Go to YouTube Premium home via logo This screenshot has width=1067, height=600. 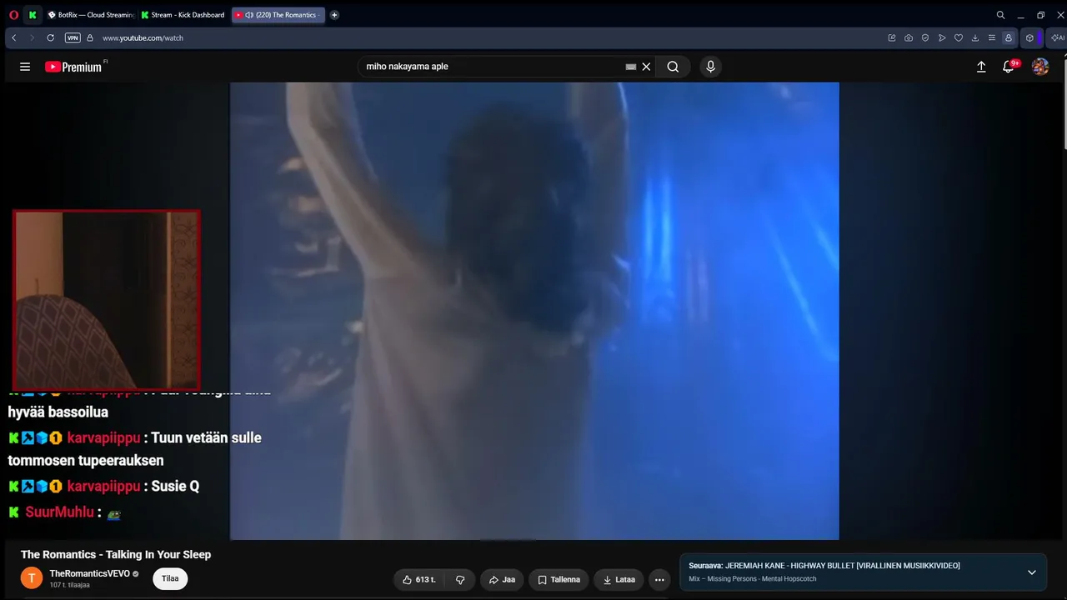coord(75,67)
